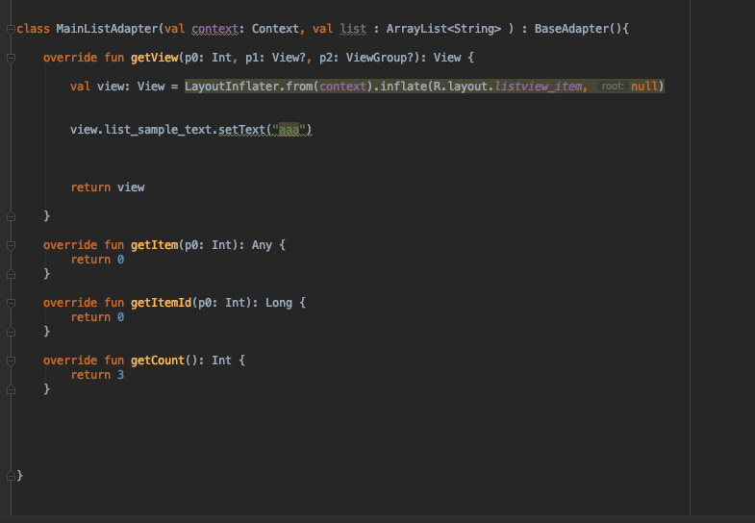Click the 'getItemId' function name

pyautogui.click(x=161, y=303)
